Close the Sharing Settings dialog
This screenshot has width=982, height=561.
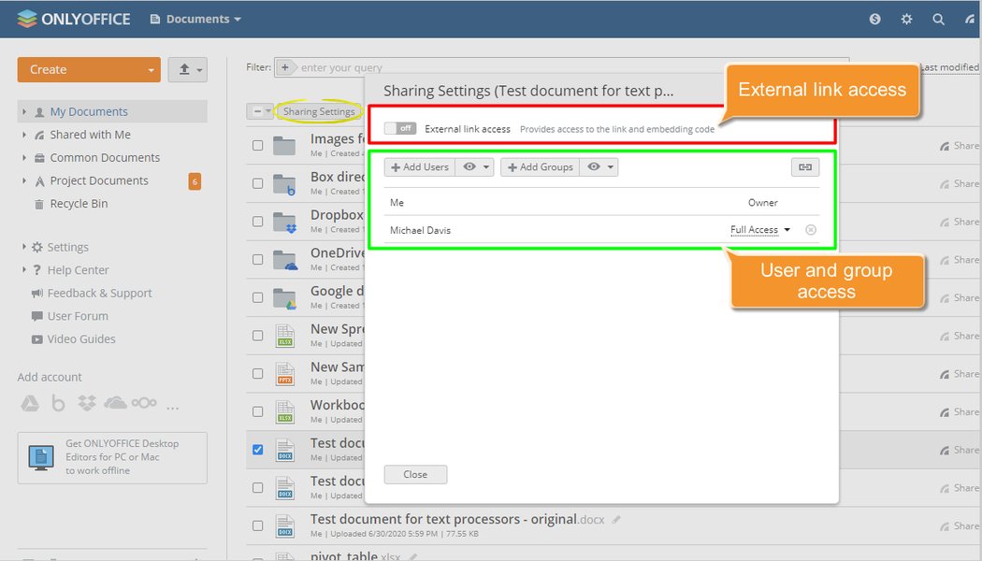(416, 475)
